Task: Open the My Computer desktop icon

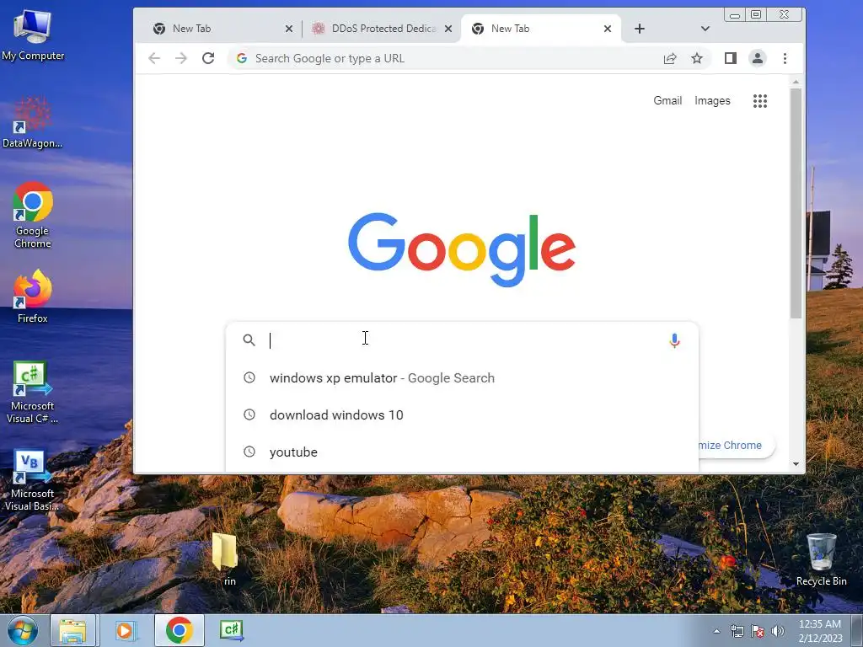Action: [33, 35]
